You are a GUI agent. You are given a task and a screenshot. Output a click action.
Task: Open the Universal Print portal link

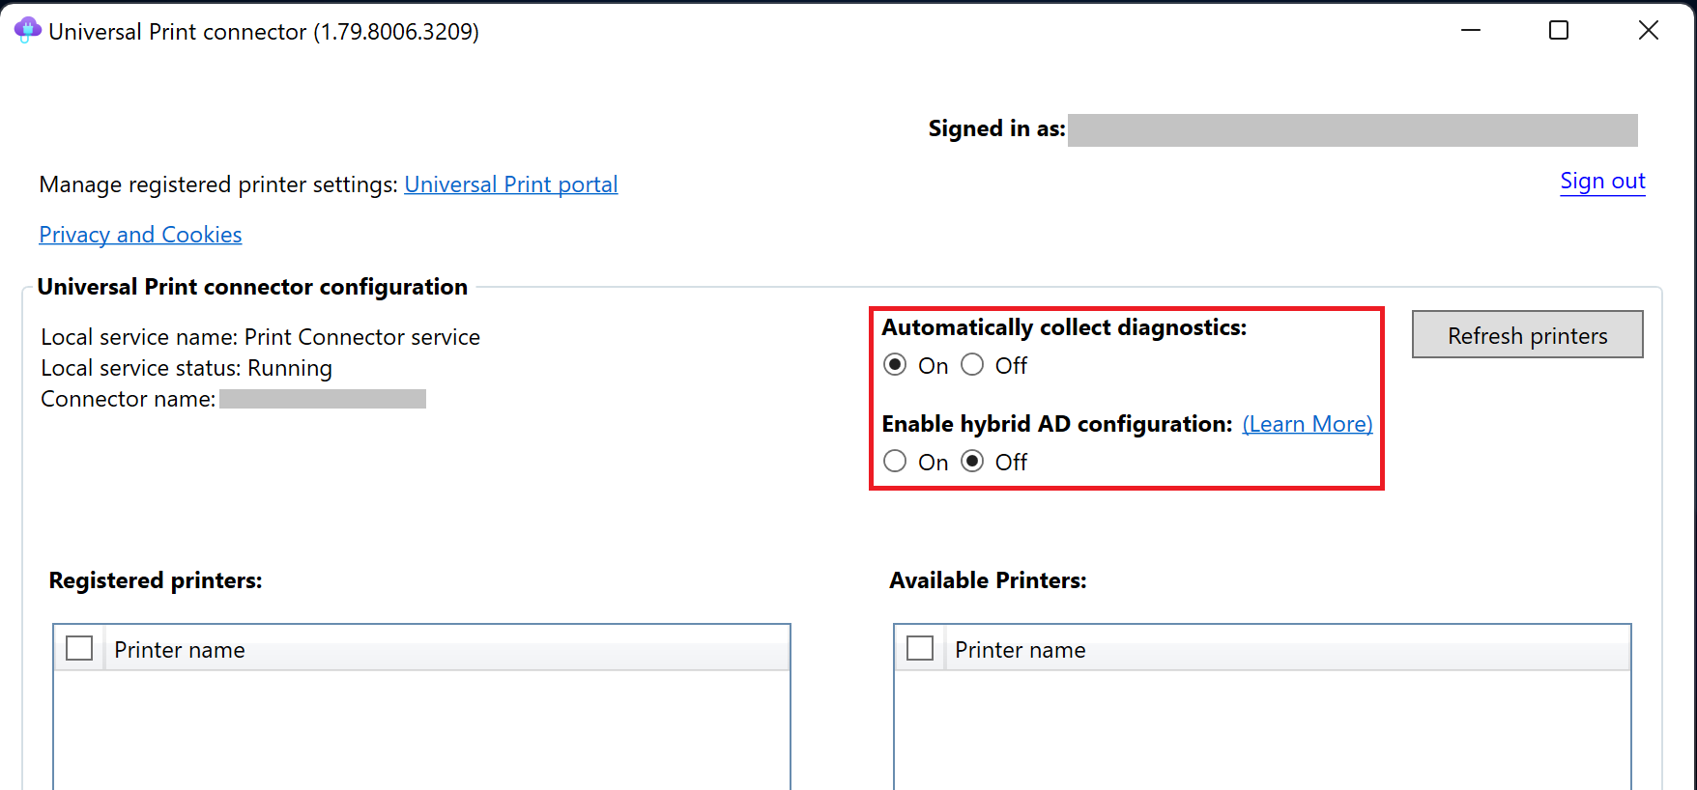tap(510, 184)
